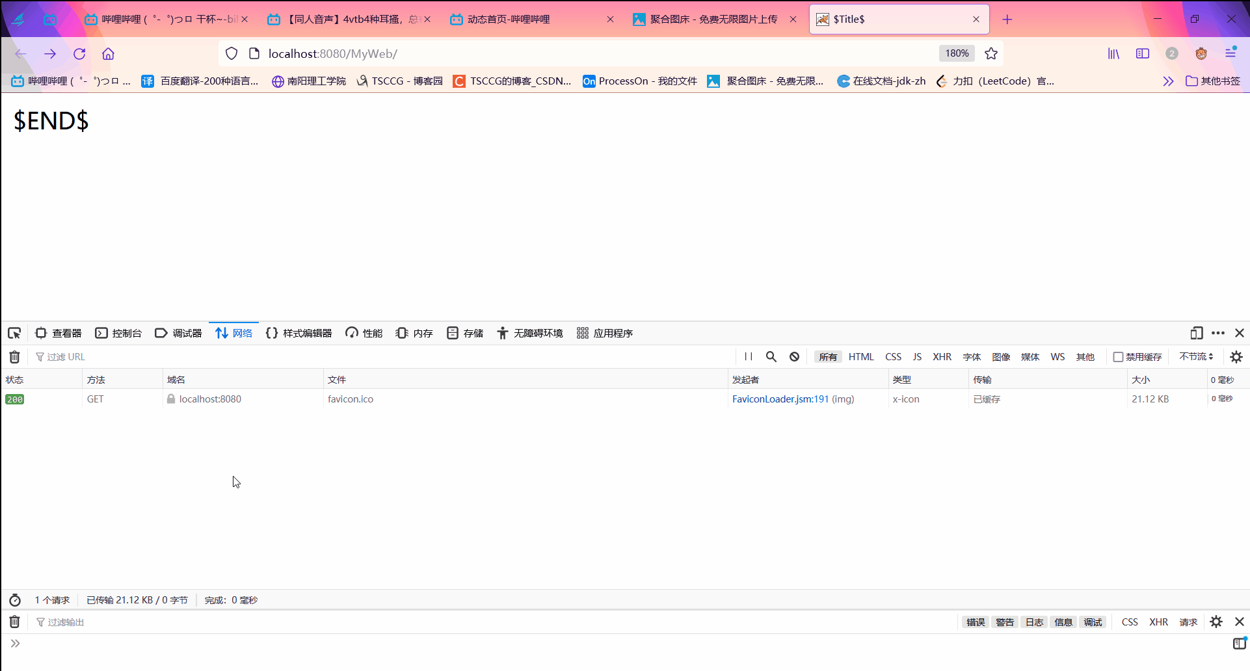This screenshot has width=1250, height=671.
Task: Open the 控制台 console tab
Action: point(118,334)
